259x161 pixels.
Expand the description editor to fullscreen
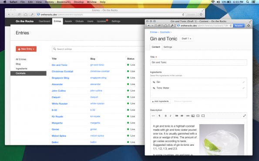pos(245,116)
